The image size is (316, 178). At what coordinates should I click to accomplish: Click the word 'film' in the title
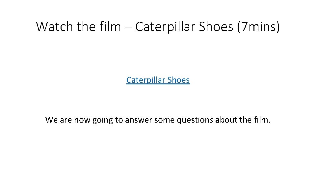tap(111, 26)
